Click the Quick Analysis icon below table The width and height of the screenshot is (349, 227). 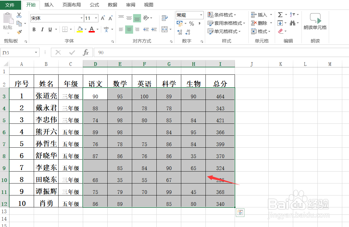click(x=240, y=213)
